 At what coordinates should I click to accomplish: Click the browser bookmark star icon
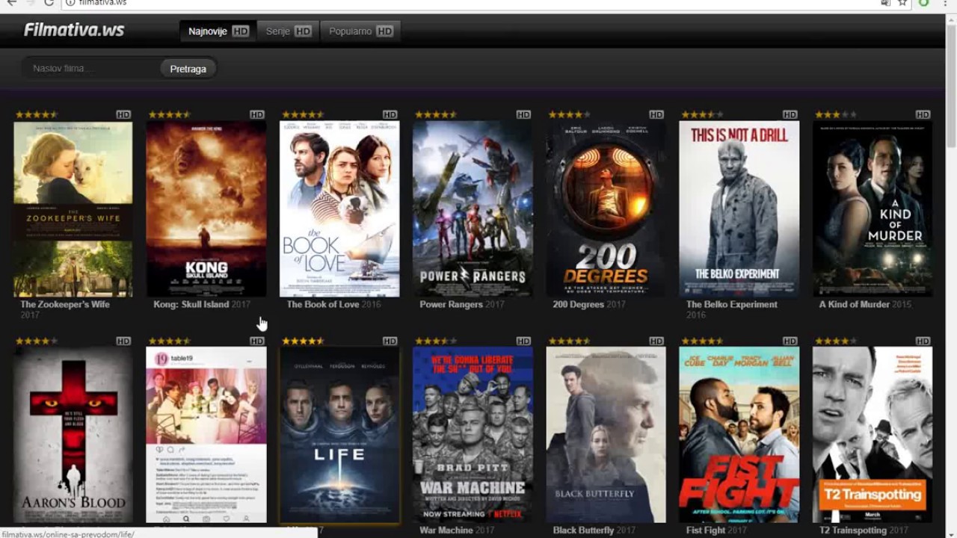pyautogui.click(x=903, y=3)
